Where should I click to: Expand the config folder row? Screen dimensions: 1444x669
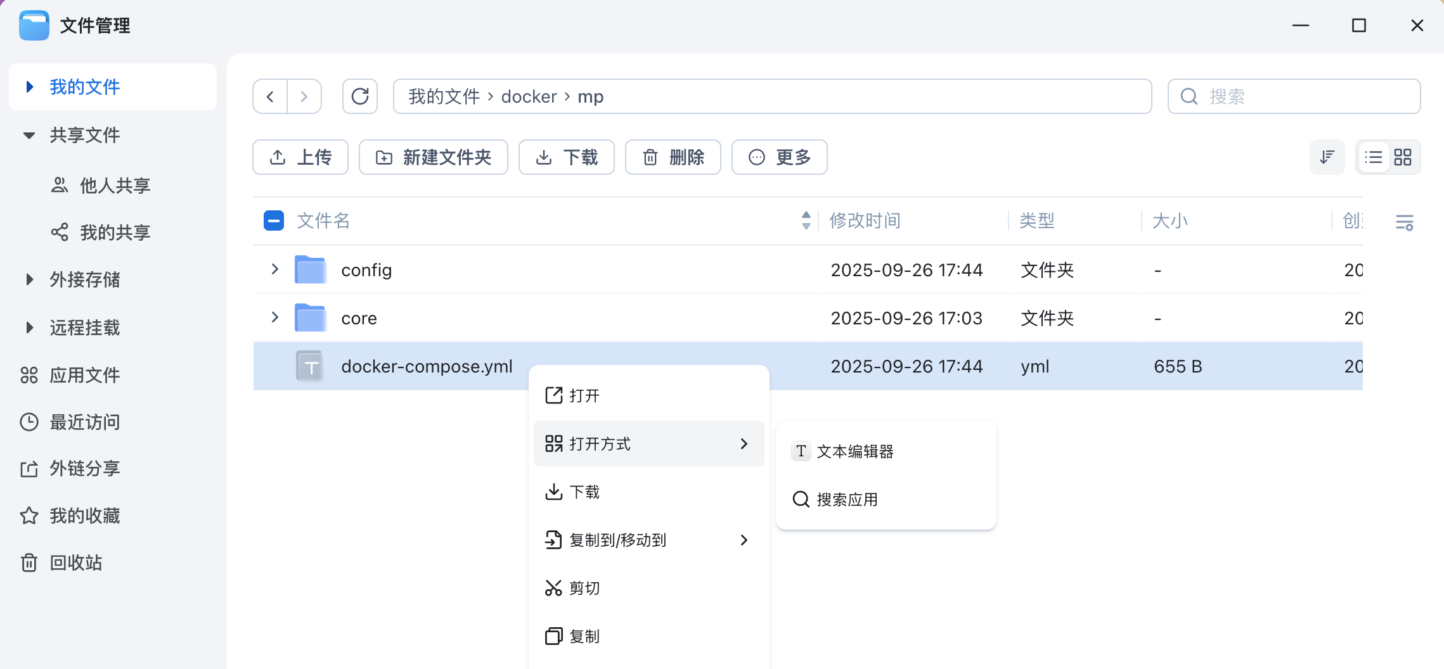pyautogui.click(x=275, y=269)
